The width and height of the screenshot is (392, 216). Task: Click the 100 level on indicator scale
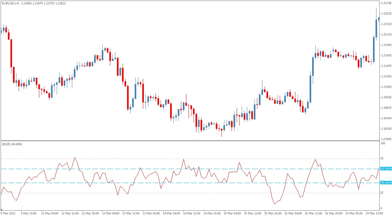383,143
